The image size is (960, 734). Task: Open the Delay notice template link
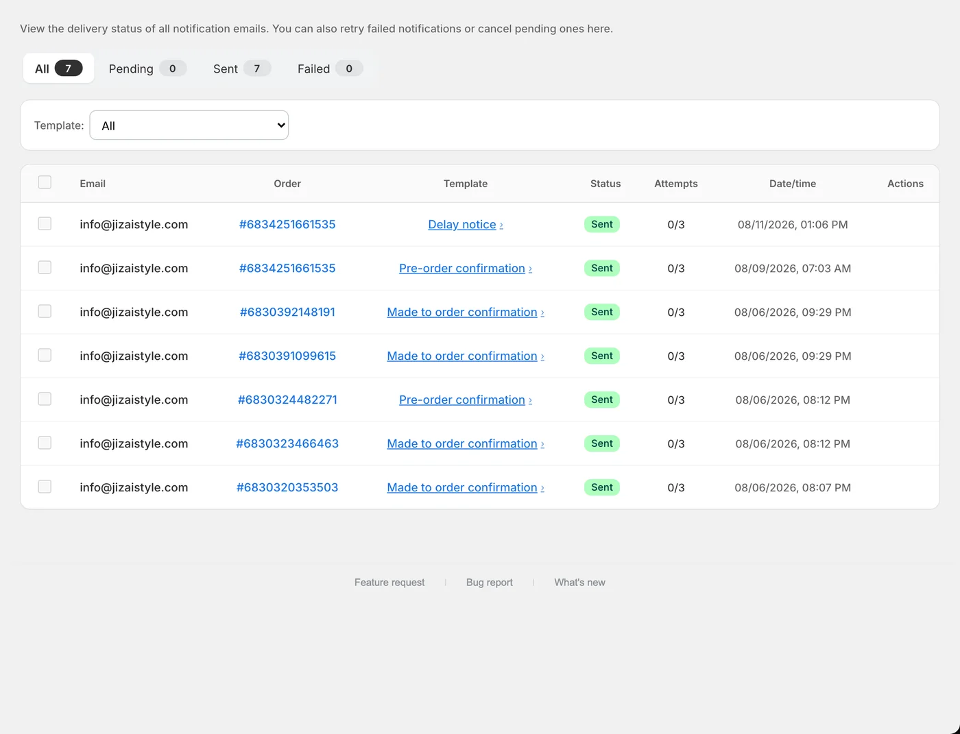[x=466, y=224]
